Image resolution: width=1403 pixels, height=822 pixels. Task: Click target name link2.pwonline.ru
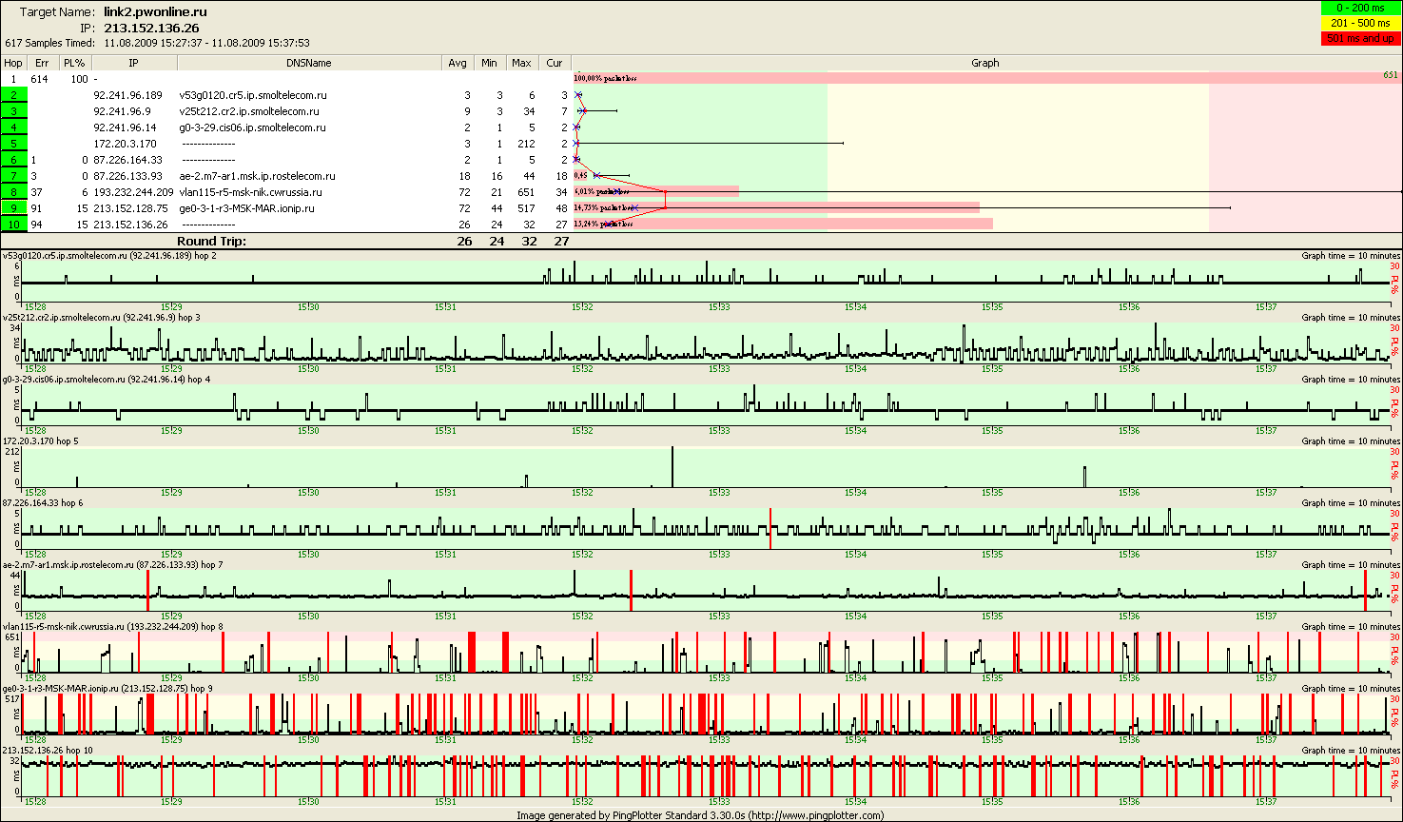point(155,11)
